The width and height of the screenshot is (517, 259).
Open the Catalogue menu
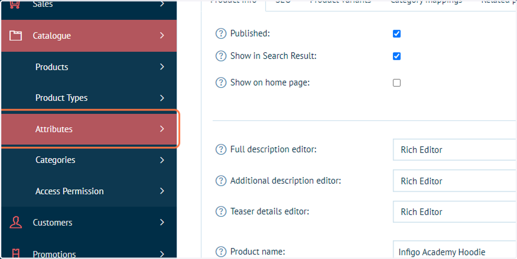pyautogui.click(x=89, y=36)
